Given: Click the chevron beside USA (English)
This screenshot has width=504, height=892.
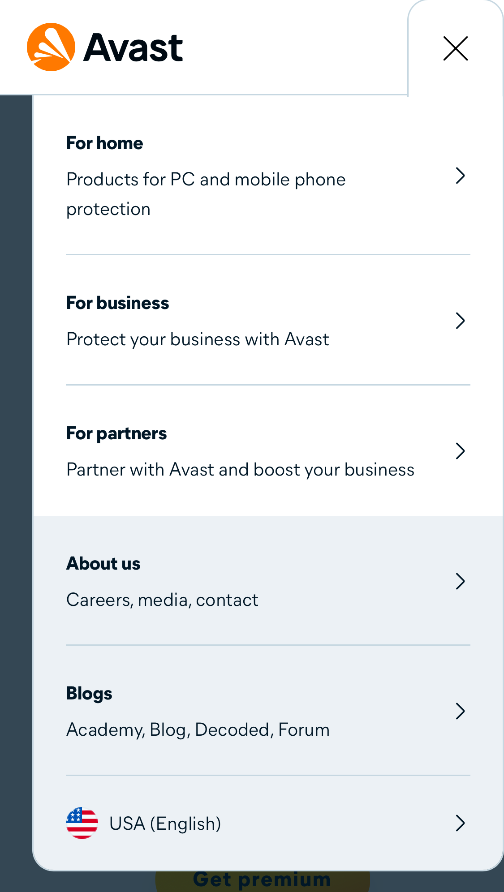Looking at the screenshot, I should coord(461,823).
